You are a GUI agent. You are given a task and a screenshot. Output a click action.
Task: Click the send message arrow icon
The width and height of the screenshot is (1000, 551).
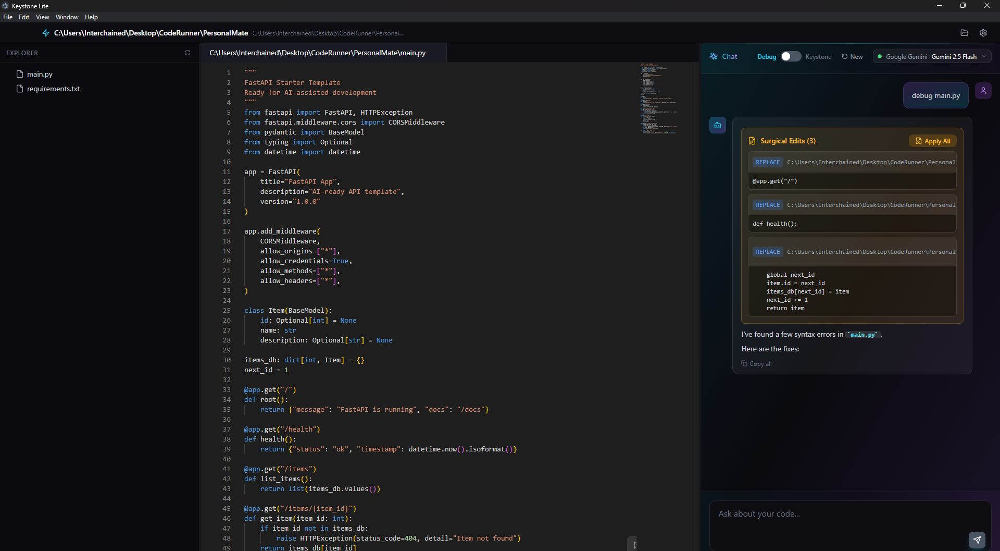tap(977, 540)
